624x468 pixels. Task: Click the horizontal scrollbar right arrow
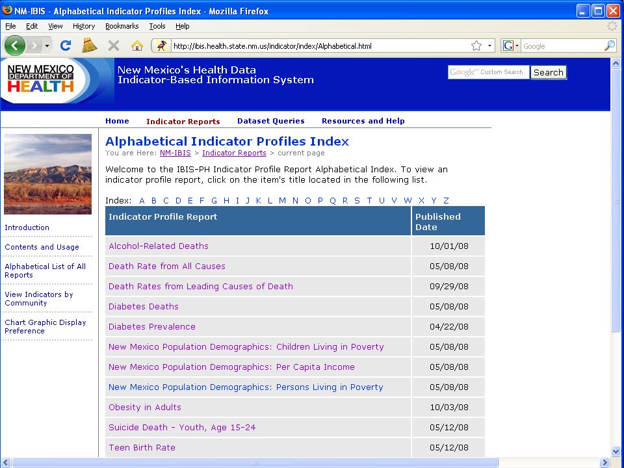tap(605, 462)
